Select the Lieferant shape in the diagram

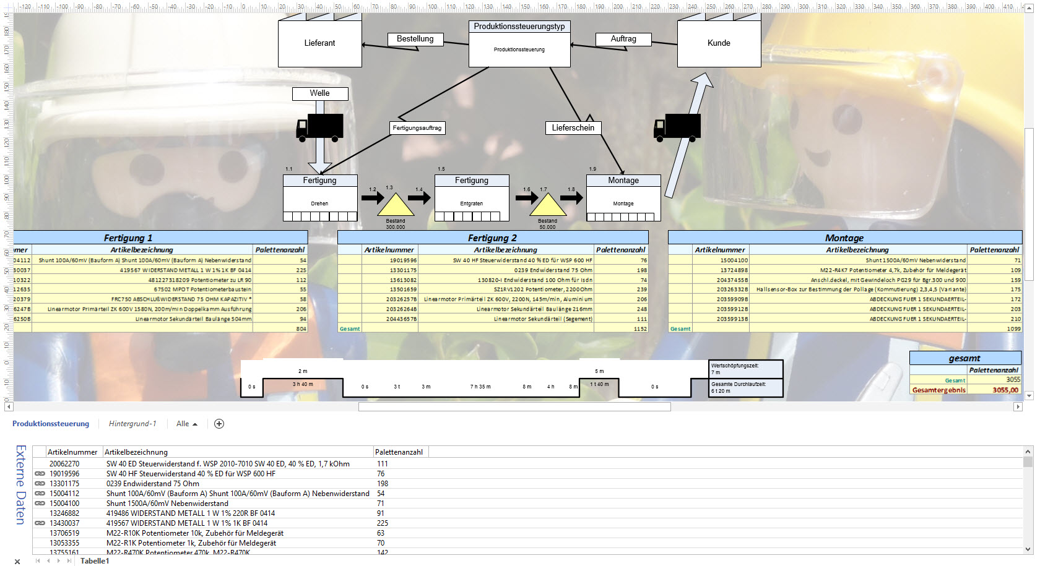(319, 43)
